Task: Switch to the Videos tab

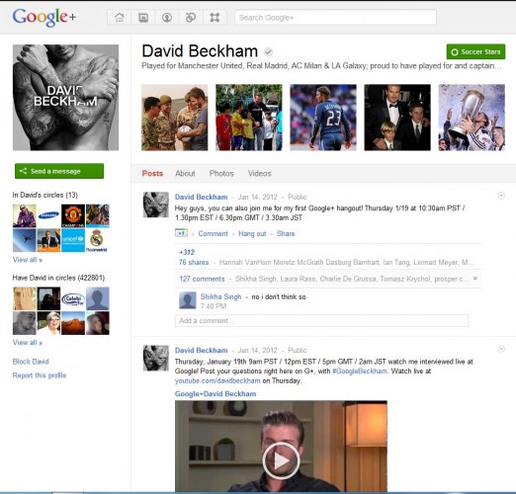Action: [x=260, y=174]
